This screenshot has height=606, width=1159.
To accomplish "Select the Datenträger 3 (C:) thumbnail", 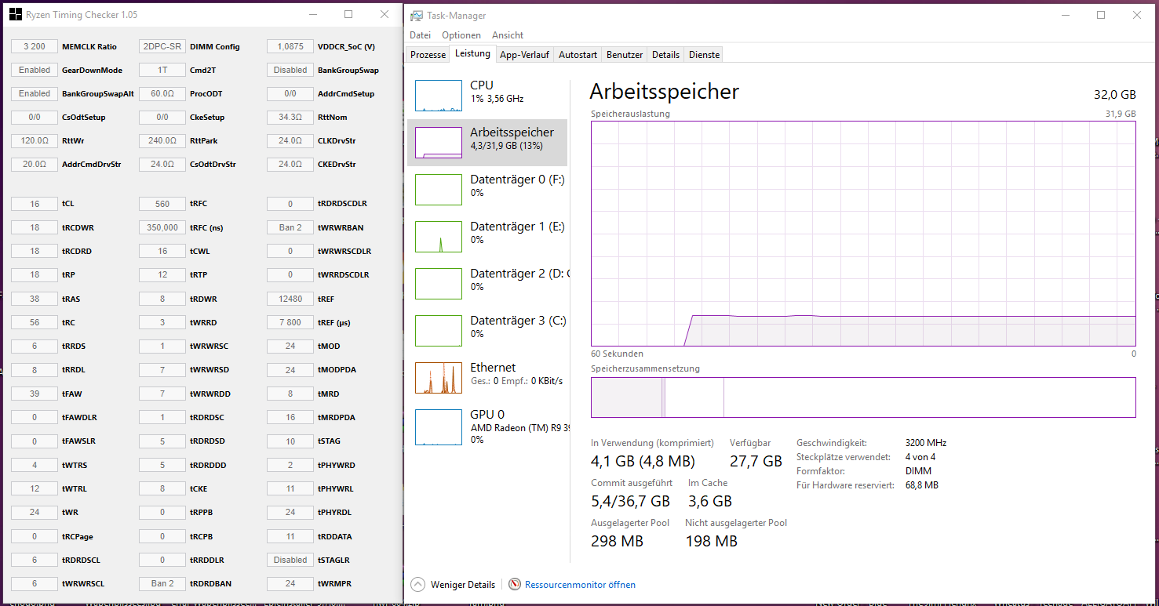I will [x=439, y=330].
